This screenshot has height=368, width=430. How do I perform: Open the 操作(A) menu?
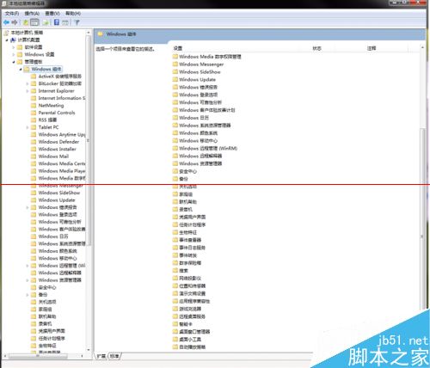pos(32,14)
